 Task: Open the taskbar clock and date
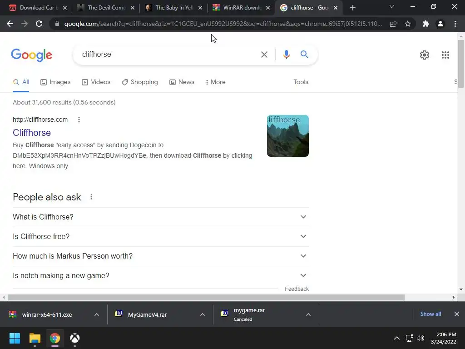pyautogui.click(x=444, y=338)
